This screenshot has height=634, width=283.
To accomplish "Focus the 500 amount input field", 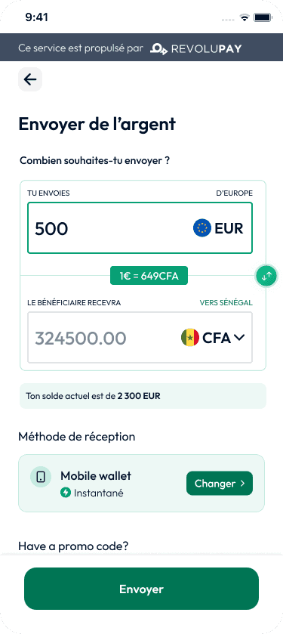I will click(140, 228).
